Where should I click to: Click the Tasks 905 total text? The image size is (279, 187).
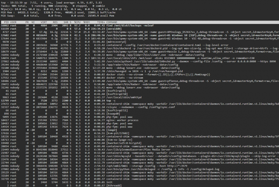tap(13, 6)
